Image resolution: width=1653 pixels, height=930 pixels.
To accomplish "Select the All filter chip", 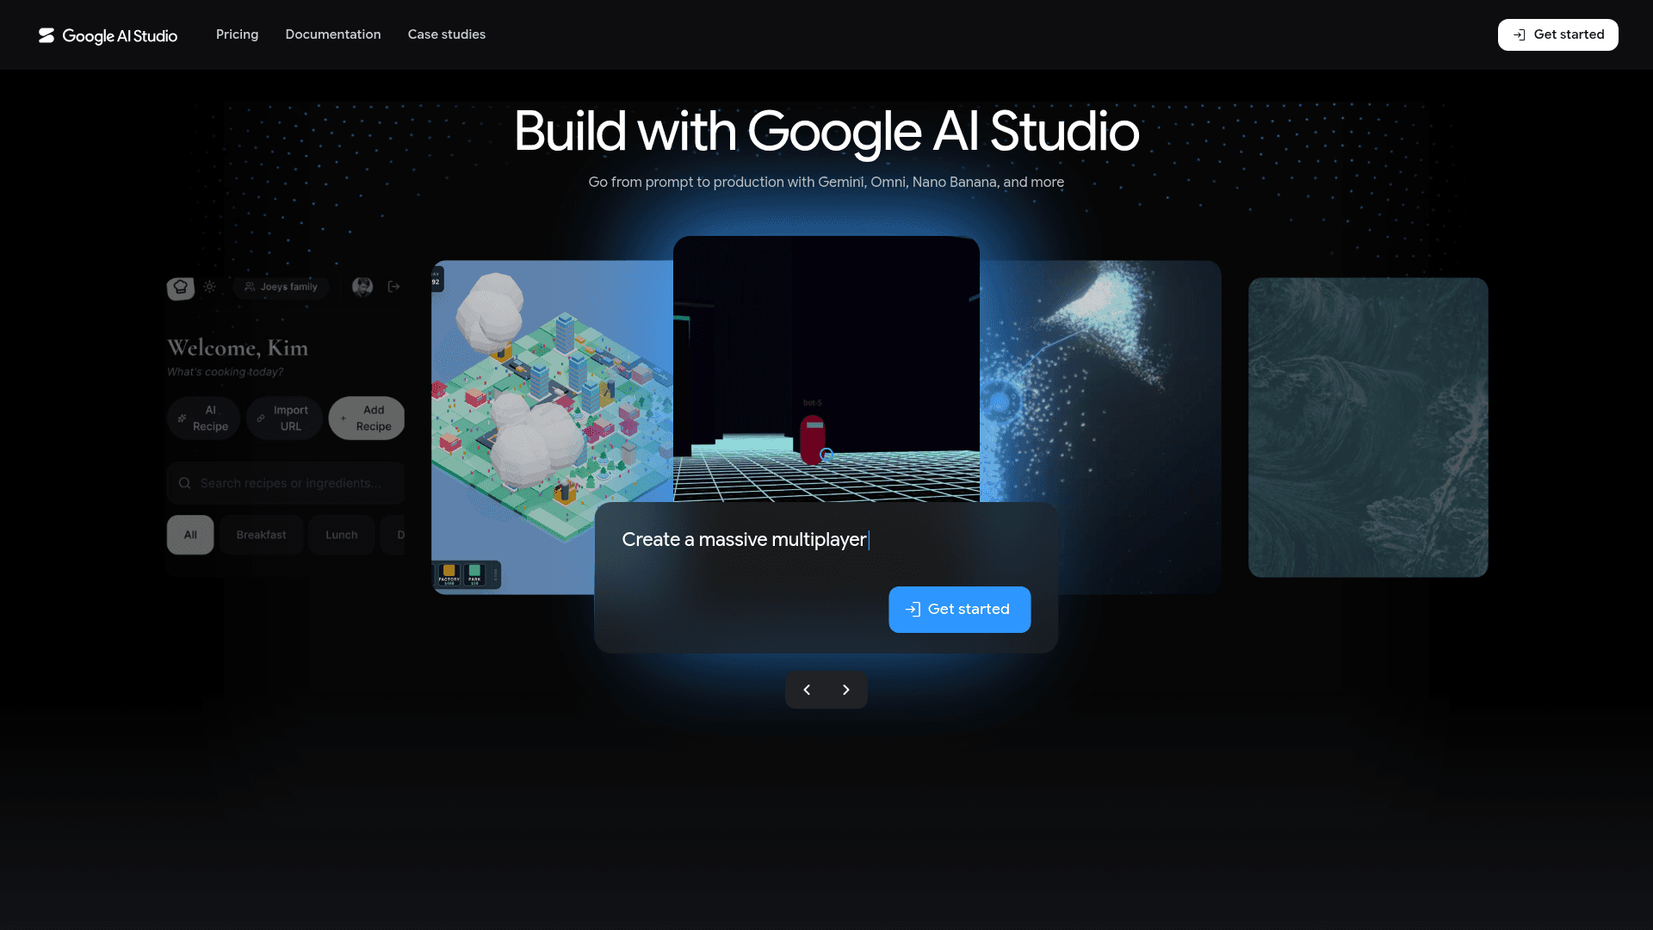I will (x=190, y=535).
